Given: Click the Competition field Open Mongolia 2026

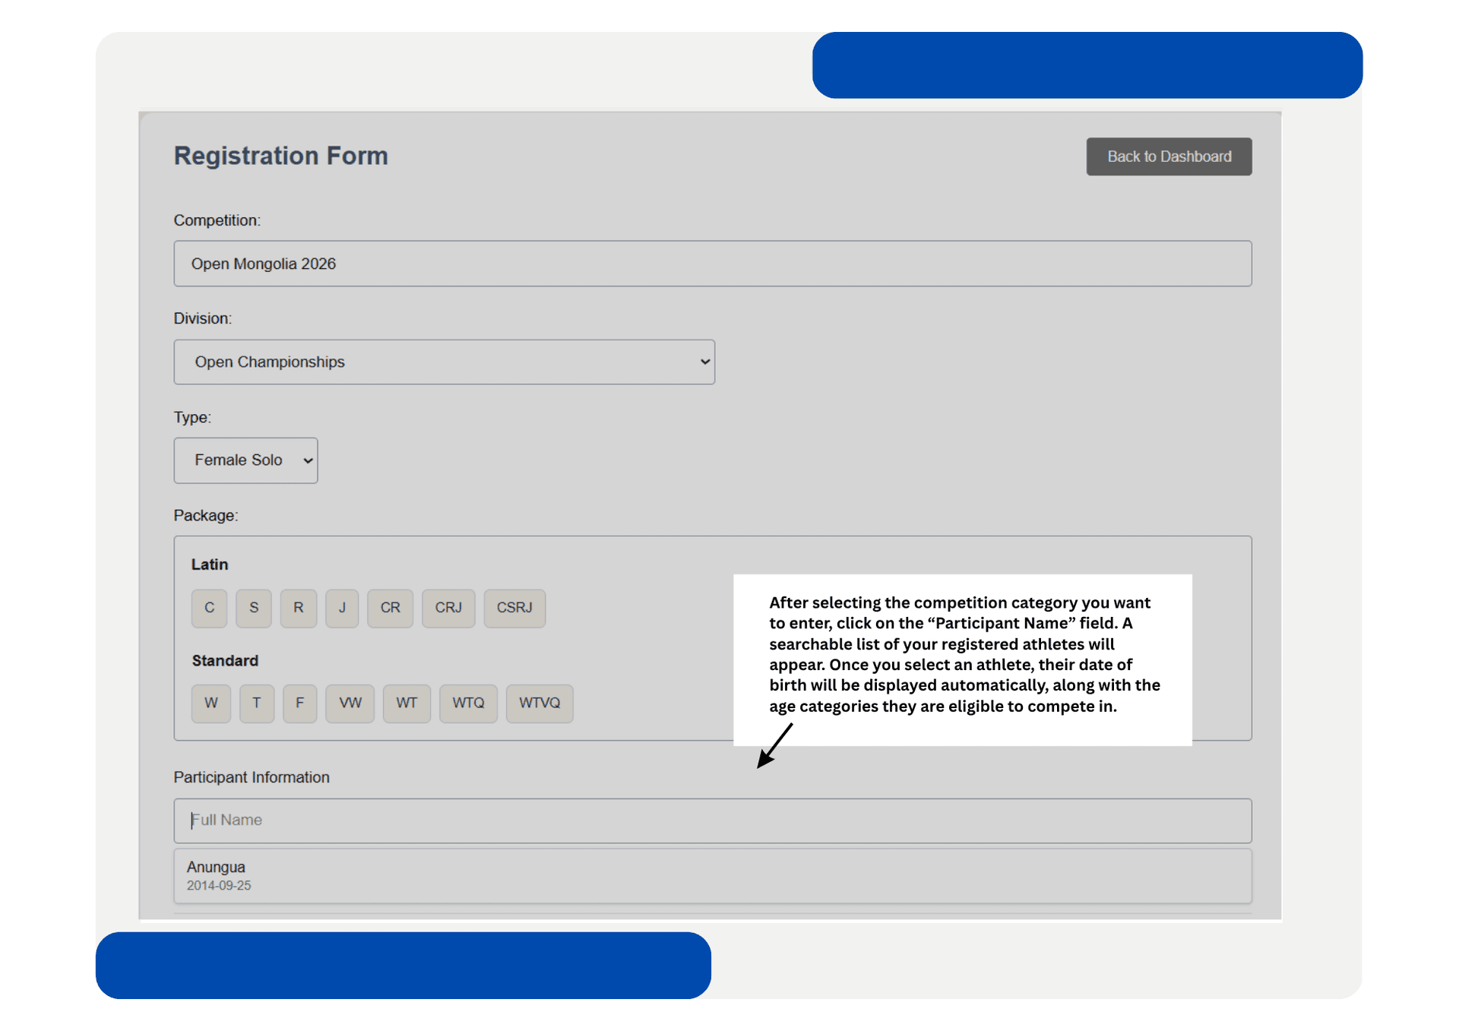Looking at the screenshot, I should click(x=712, y=264).
